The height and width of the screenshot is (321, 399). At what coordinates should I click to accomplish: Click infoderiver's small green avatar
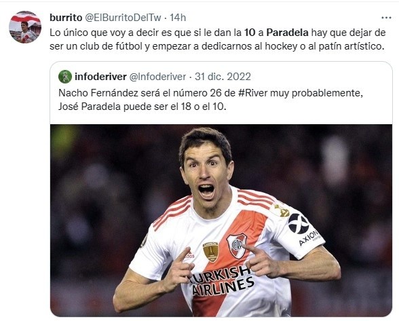(x=65, y=77)
